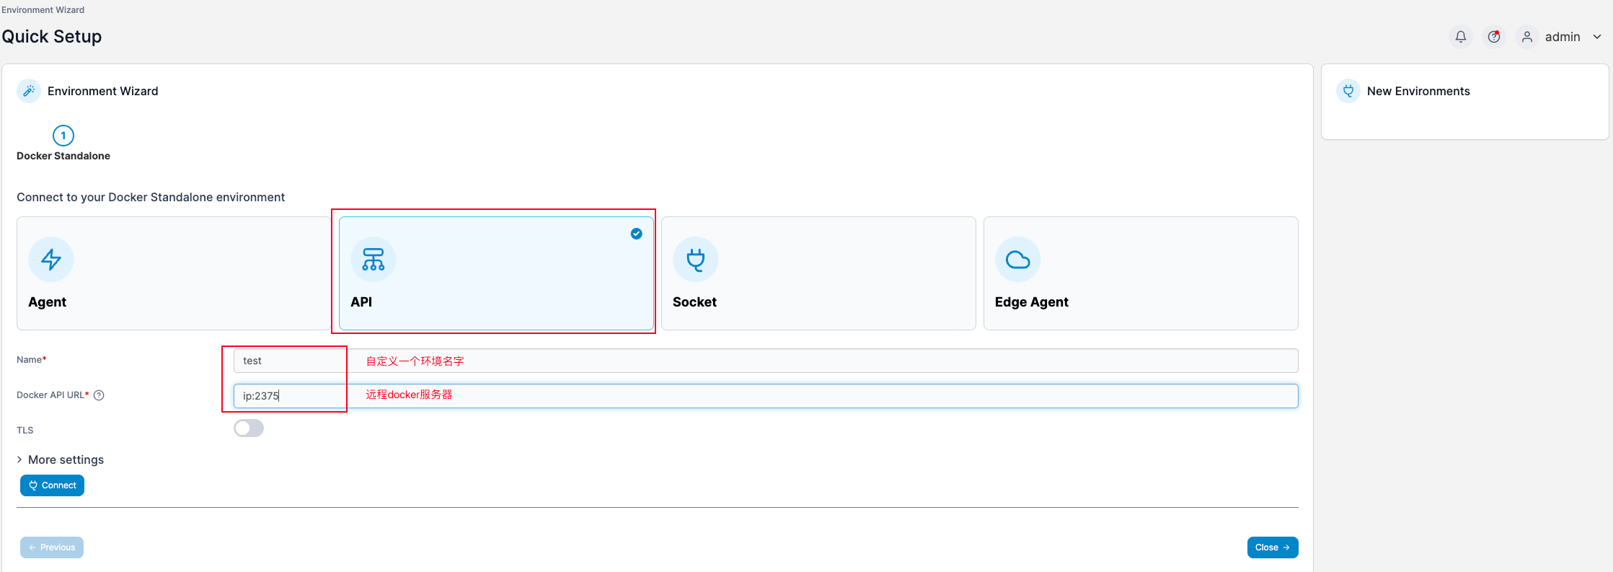Click the Previous button
This screenshot has height=572, width=1613.
pyautogui.click(x=52, y=547)
